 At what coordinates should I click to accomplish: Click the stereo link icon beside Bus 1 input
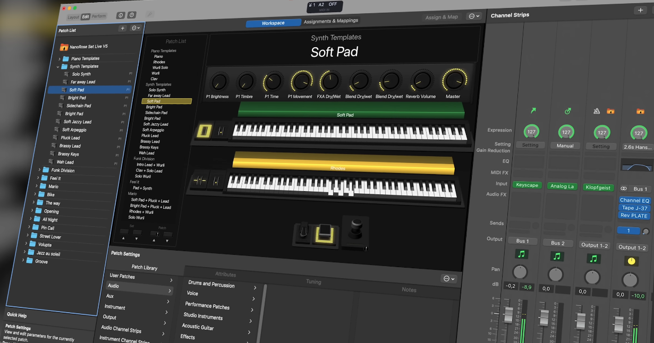coord(624,188)
